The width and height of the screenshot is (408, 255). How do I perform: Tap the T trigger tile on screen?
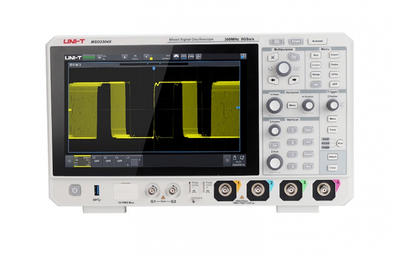[146, 57]
